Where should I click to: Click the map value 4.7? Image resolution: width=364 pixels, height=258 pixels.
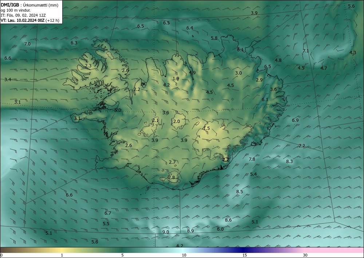(x=324, y=68)
